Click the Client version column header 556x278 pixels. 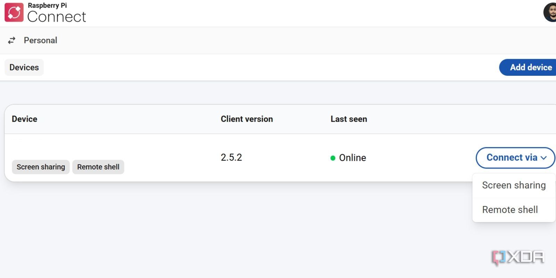(x=247, y=119)
